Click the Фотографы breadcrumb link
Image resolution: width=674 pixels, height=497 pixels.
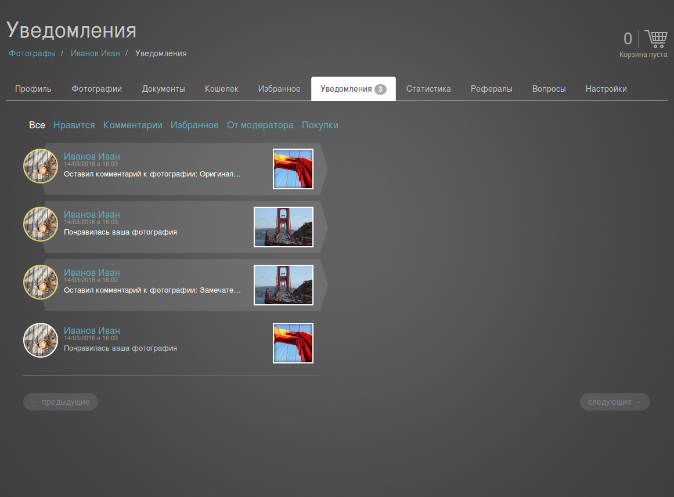coord(32,53)
